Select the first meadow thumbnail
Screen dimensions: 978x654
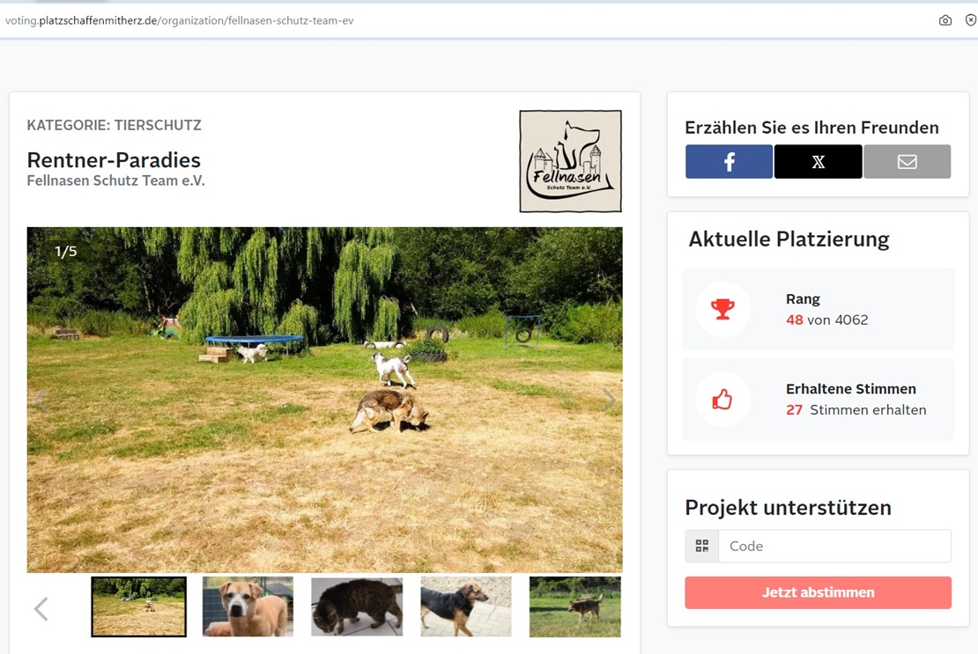pyautogui.click(x=138, y=606)
